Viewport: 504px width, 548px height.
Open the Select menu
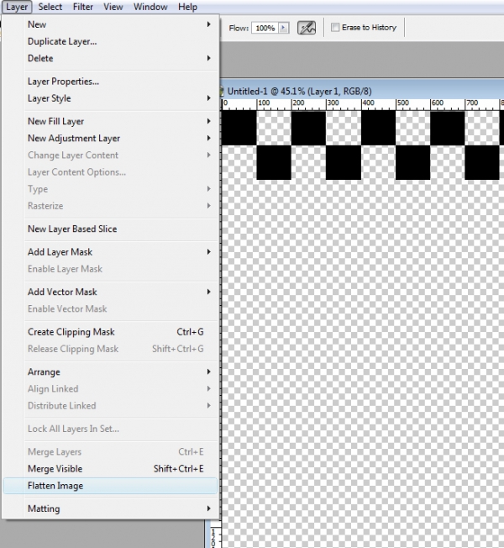pos(50,7)
